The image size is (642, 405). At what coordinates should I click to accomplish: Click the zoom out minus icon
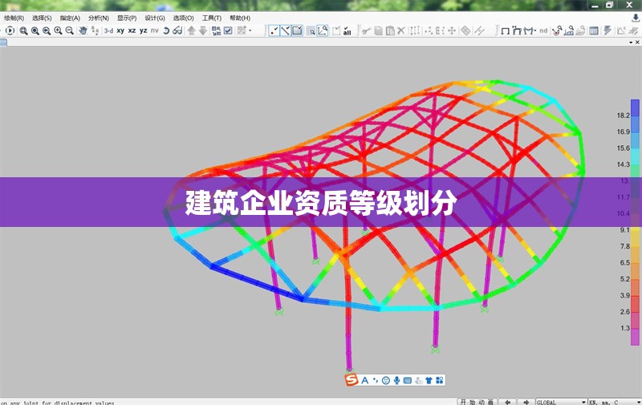(70, 30)
